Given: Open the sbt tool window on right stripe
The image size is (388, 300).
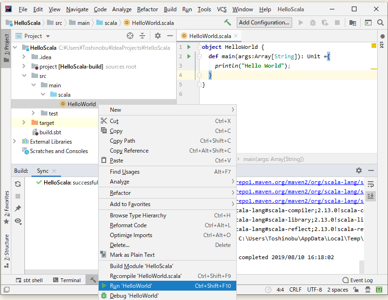Looking at the screenshot, I should (382, 41).
